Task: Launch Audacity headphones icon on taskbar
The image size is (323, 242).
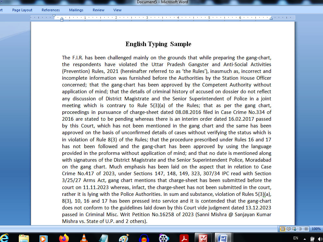Action: click(x=144, y=238)
